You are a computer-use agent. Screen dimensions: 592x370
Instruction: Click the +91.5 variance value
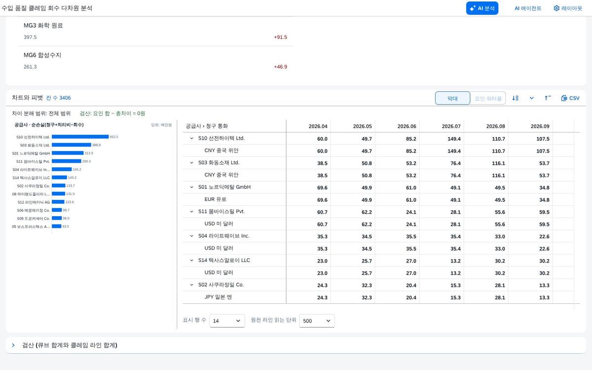280,37
